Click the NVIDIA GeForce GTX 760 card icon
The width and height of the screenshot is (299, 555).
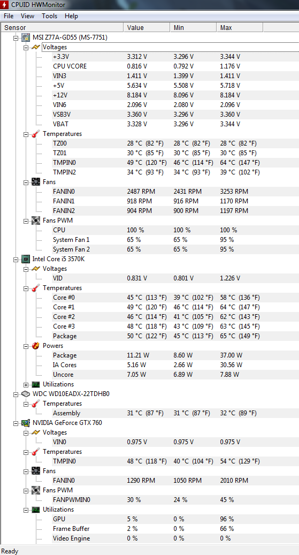(26, 423)
